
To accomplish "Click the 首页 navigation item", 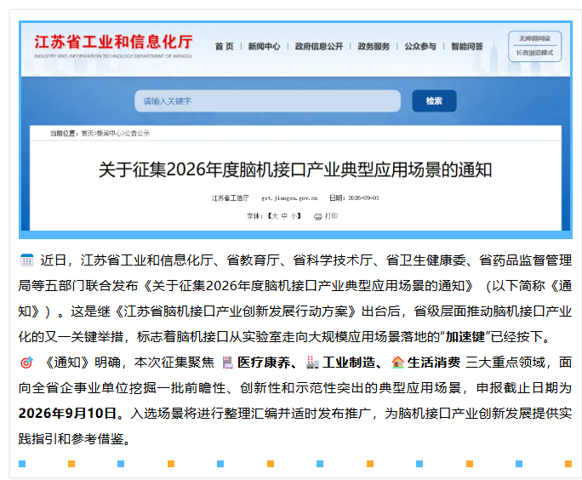I will [x=224, y=47].
